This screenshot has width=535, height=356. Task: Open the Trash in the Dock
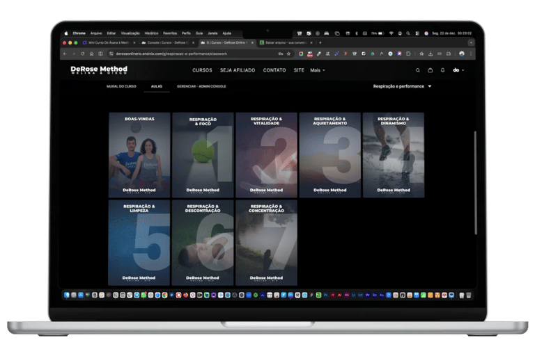tap(468, 295)
